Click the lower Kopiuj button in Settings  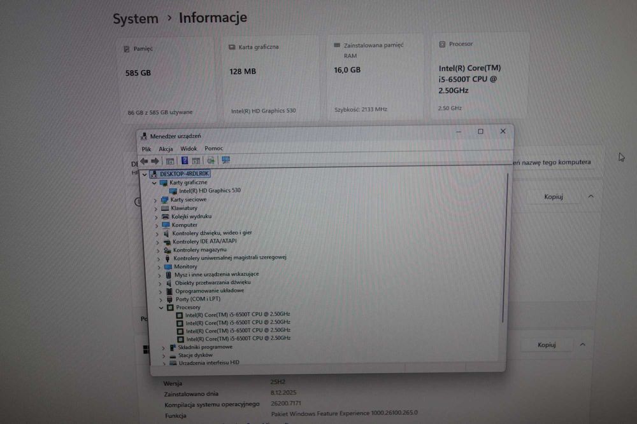pyautogui.click(x=547, y=345)
